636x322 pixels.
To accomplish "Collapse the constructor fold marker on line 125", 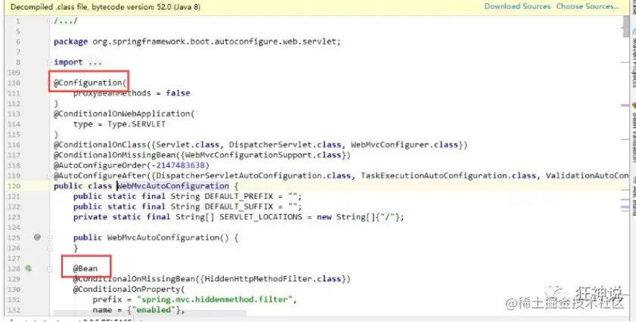I will pyautogui.click(x=49, y=237).
